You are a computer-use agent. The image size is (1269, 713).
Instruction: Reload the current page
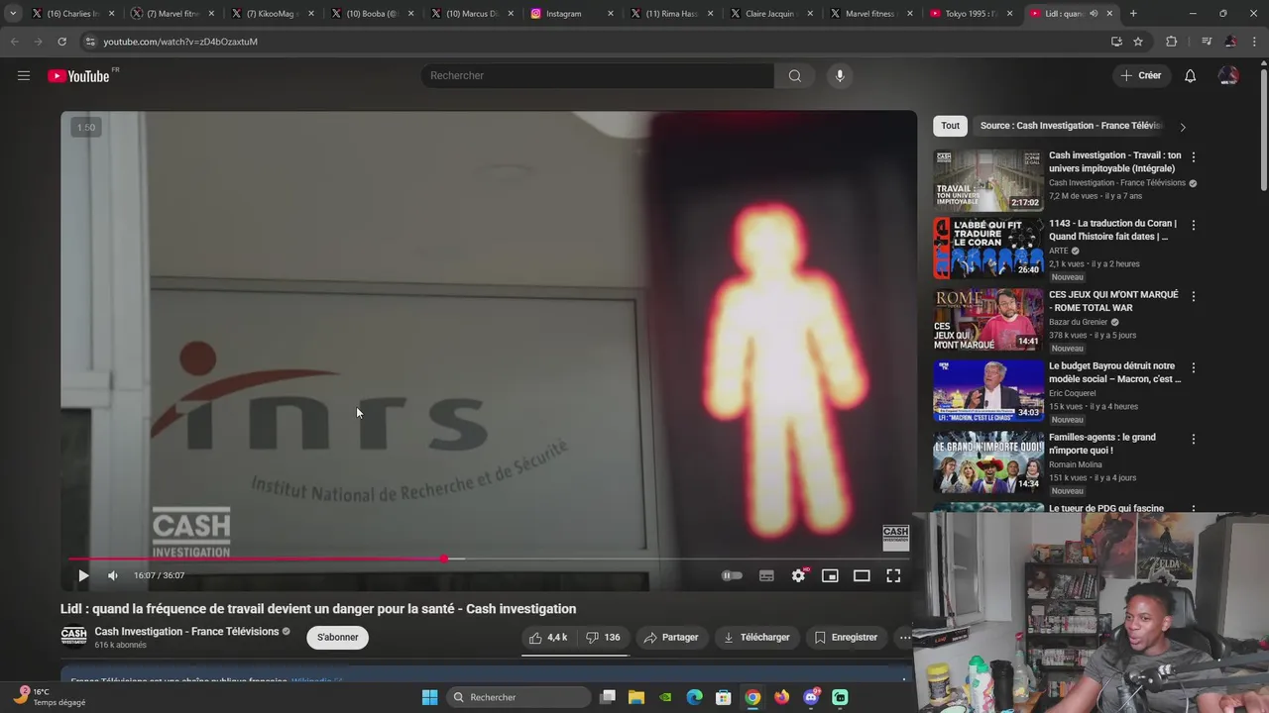point(61,42)
